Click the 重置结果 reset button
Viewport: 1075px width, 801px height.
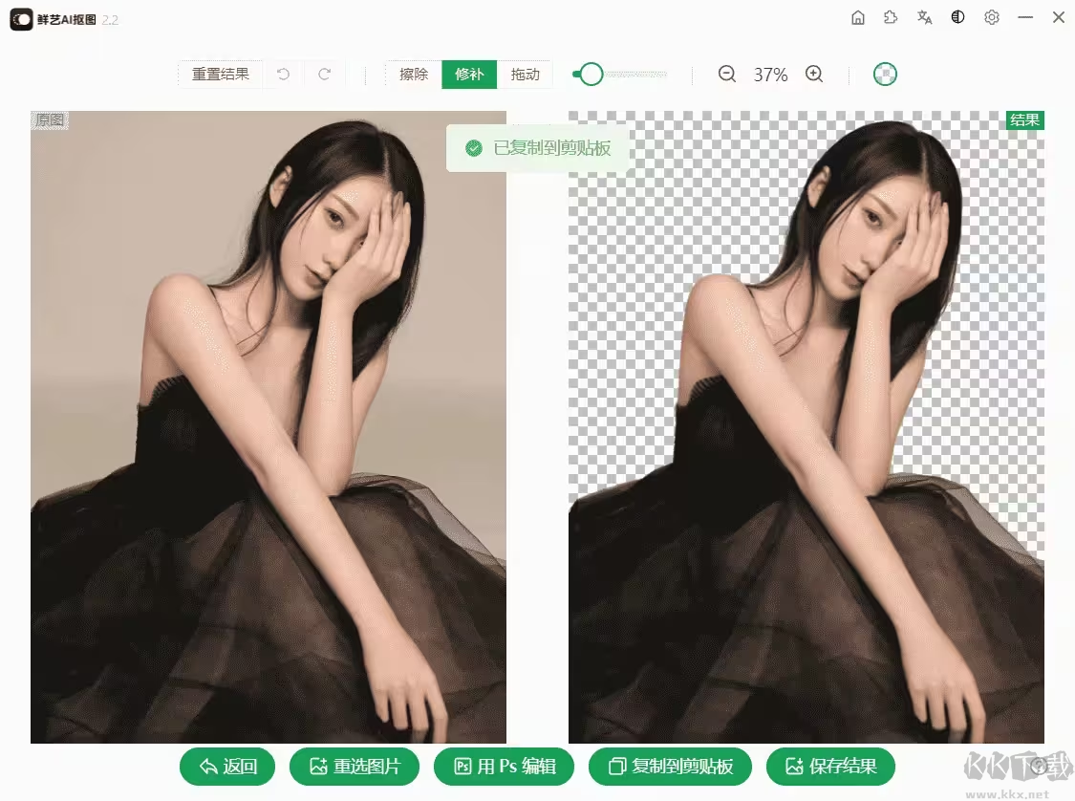[x=220, y=74]
